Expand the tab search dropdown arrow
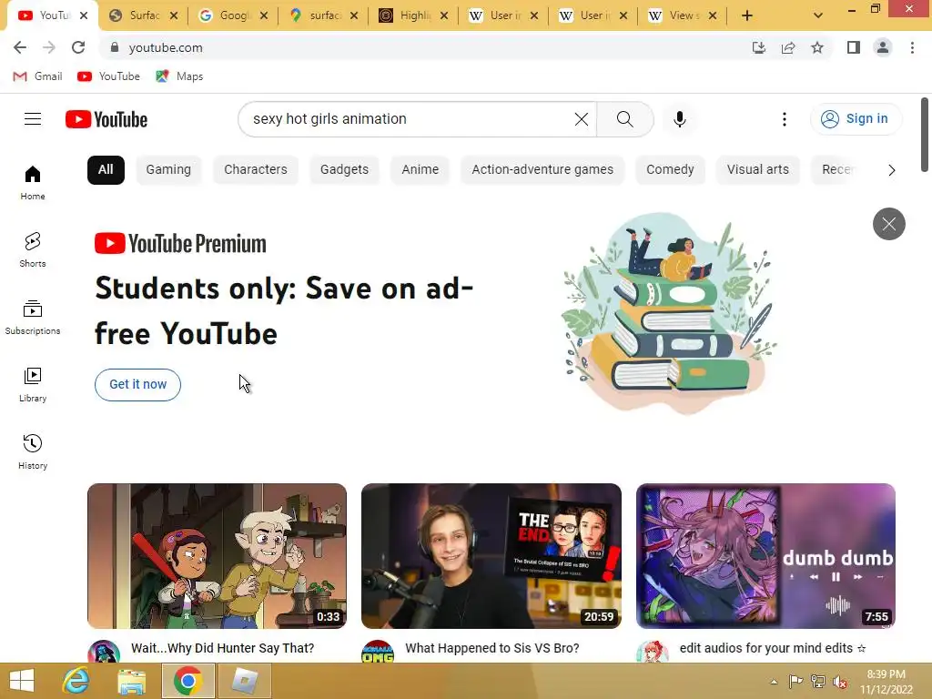This screenshot has height=699, width=932. click(x=818, y=15)
